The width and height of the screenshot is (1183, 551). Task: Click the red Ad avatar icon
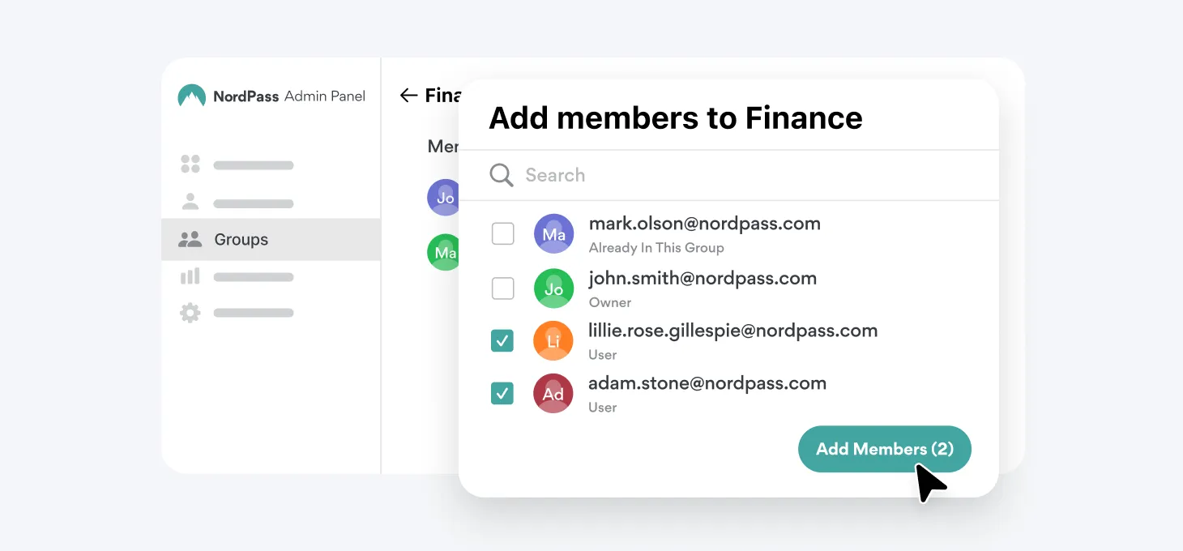click(553, 394)
